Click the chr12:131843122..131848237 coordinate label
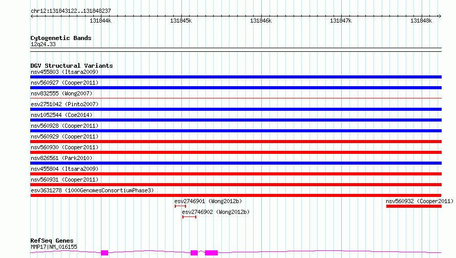 pos(71,11)
